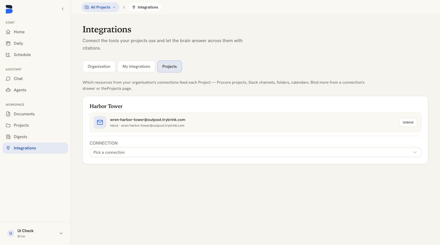Open Agents in the sidebar

[x=35, y=90]
